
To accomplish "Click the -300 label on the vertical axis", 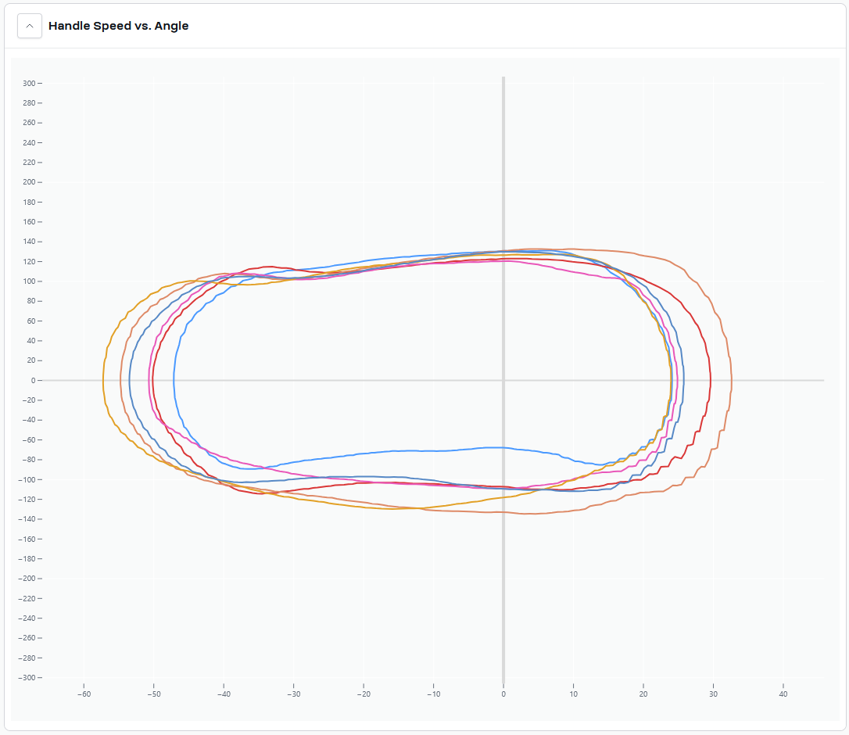I will pyautogui.click(x=26, y=677).
